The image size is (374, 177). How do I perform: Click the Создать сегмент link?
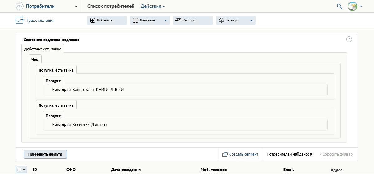pos(244,154)
